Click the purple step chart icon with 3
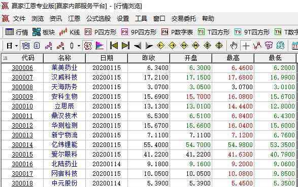 pyautogui.click(x=49, y=46)
